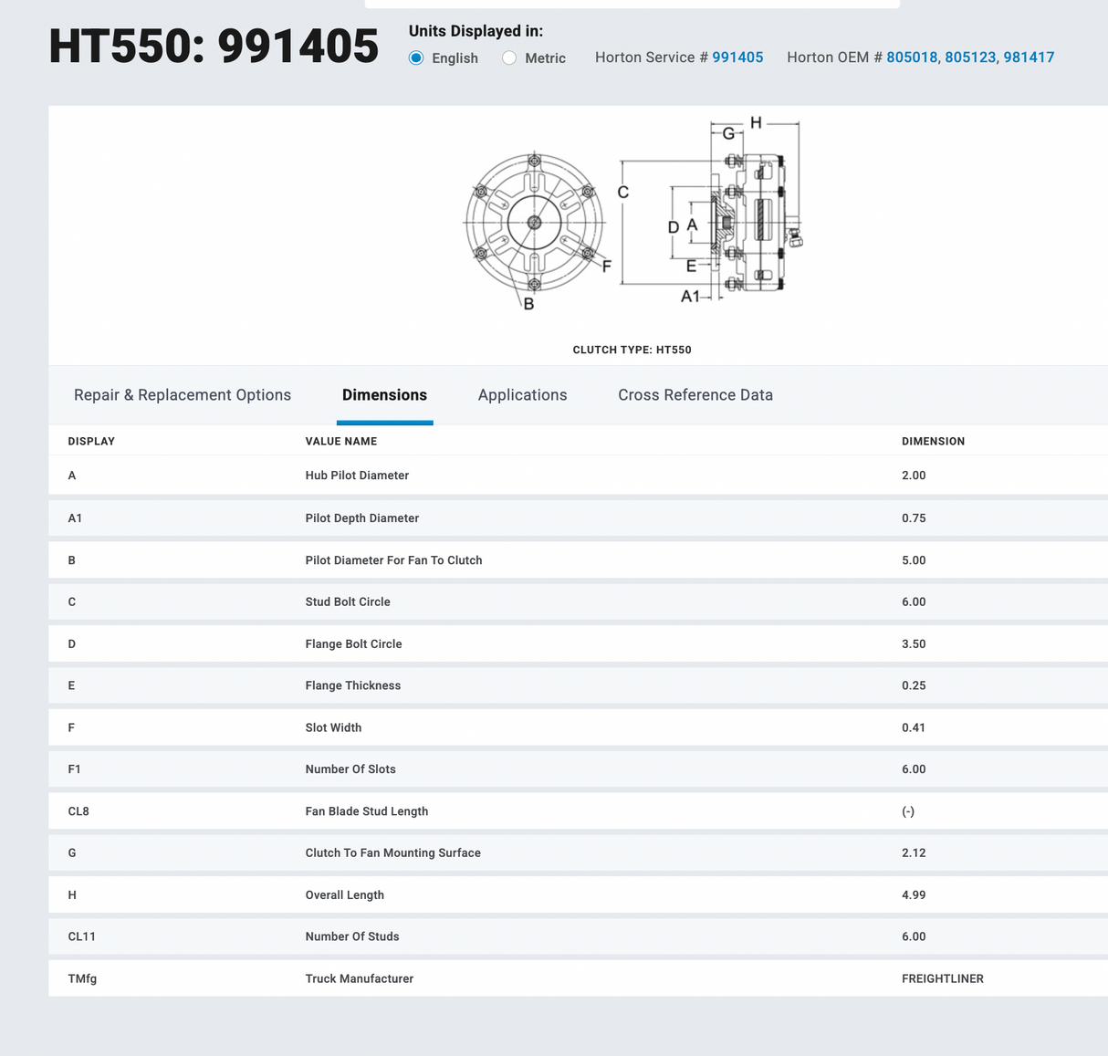
Task: Click the VALUE NAME column header
Action: coord(340,442)
